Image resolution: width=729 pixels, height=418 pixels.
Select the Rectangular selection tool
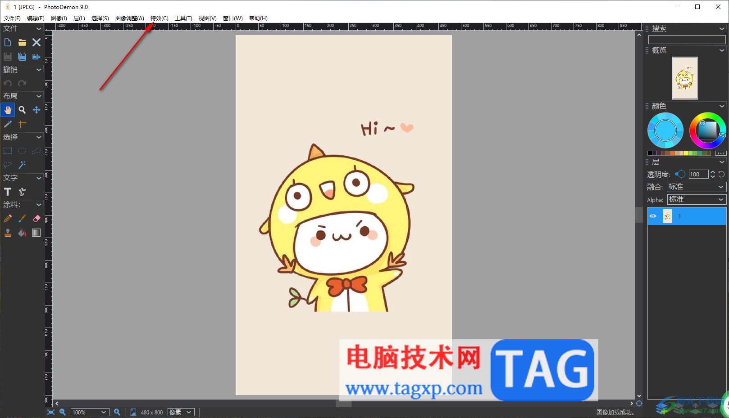(x=8, y=151)
